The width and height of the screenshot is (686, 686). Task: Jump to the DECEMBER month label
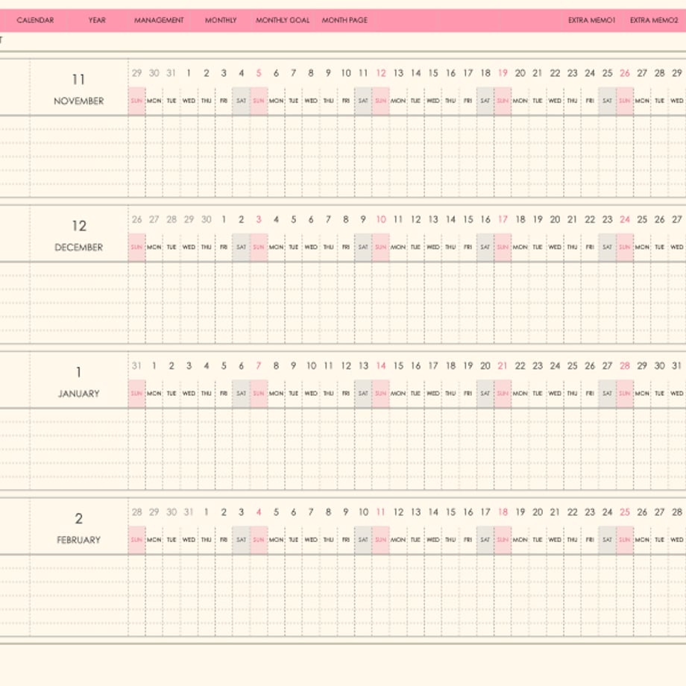pyautogui.click(x=79, y=248)
